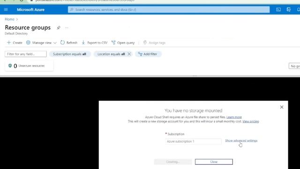Open the Learn more link
The image size is (300, 169).
click(234, 117)
